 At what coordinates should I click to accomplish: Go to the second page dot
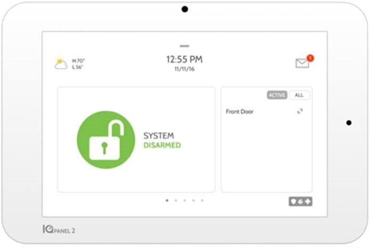coord(176,201)
